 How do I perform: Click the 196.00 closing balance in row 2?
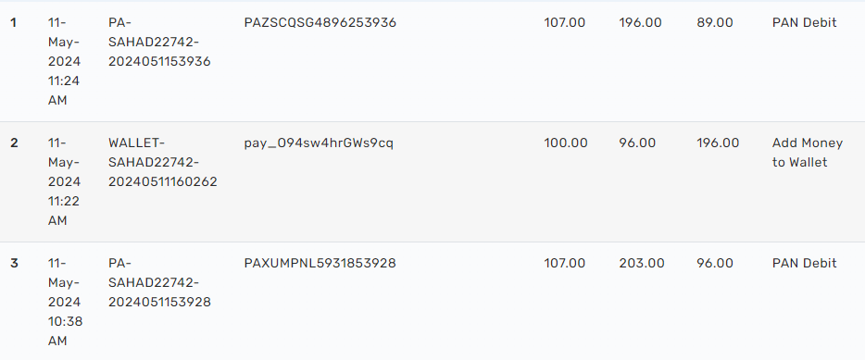pos(718,143)
